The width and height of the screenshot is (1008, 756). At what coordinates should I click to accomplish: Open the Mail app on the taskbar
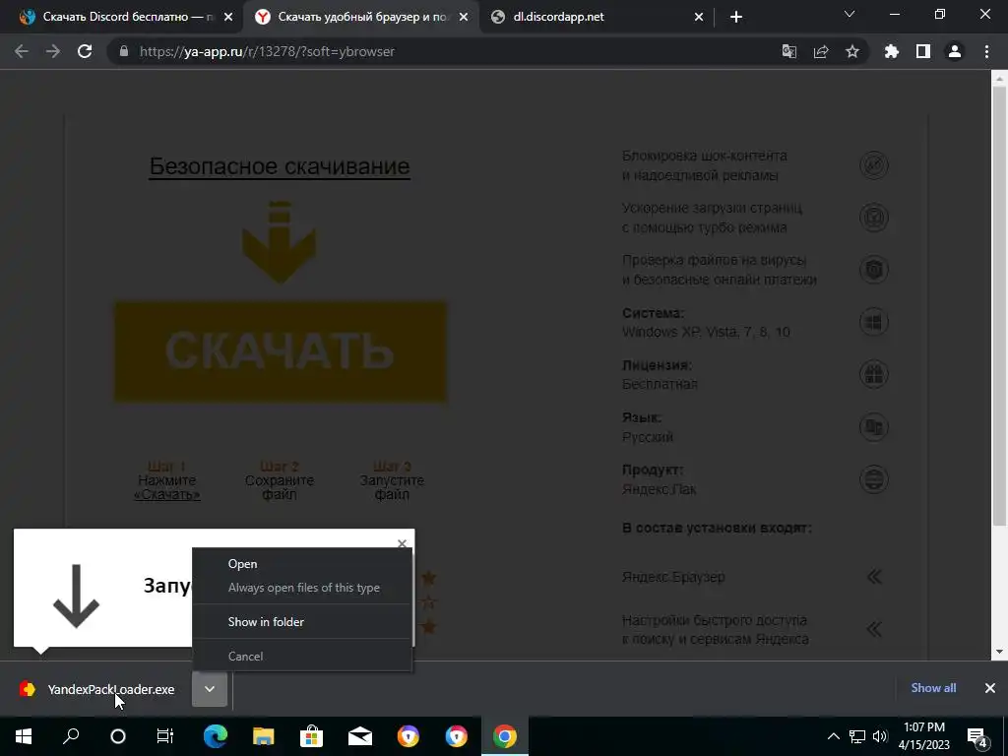(x=360, y=736)
